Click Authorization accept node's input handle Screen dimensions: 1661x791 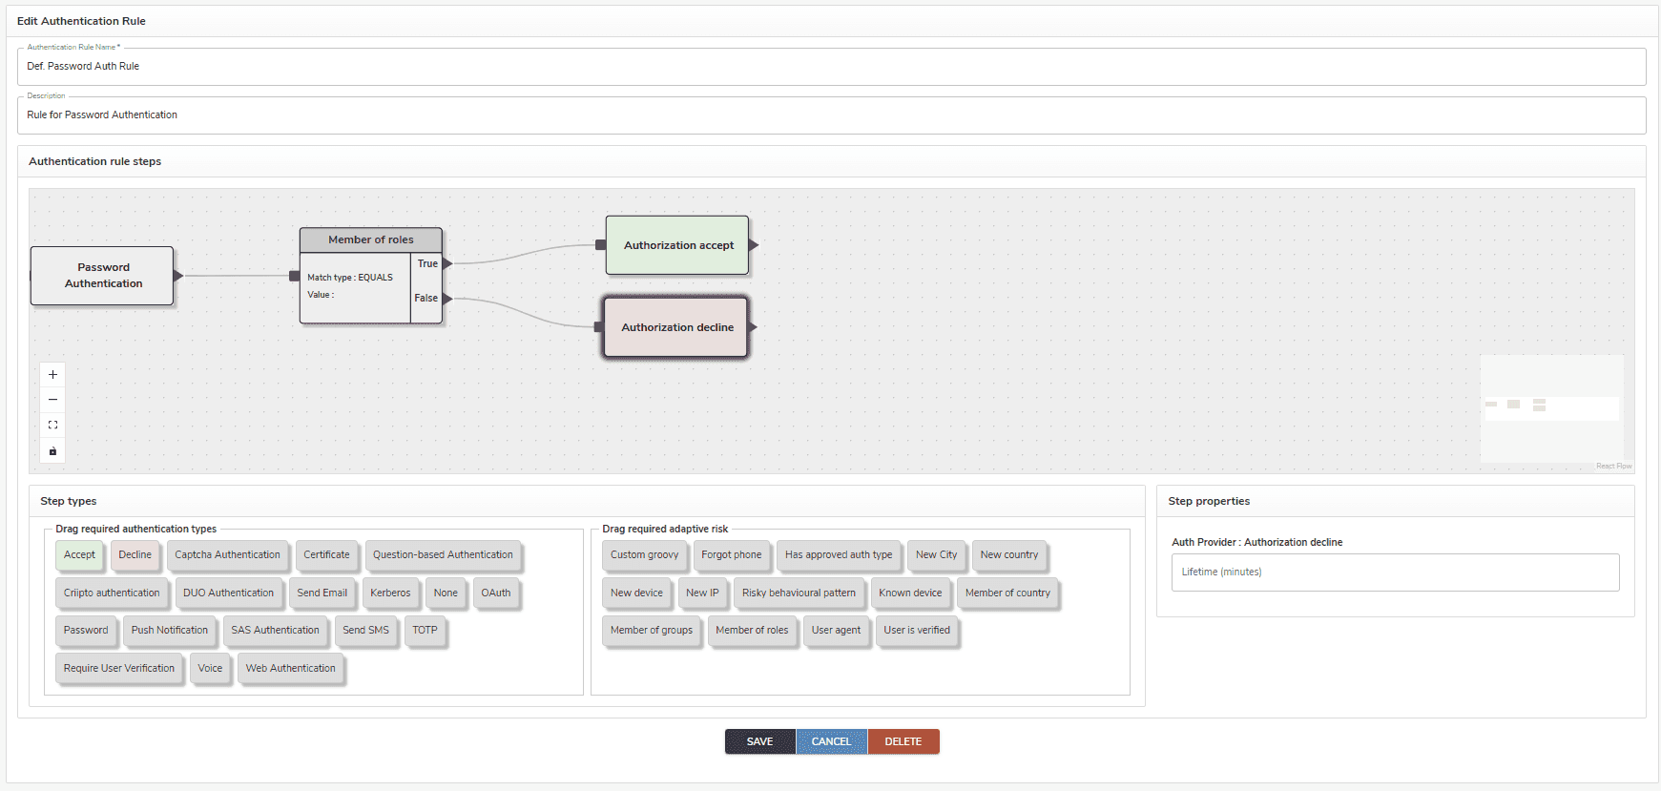(x=600, y=245)
